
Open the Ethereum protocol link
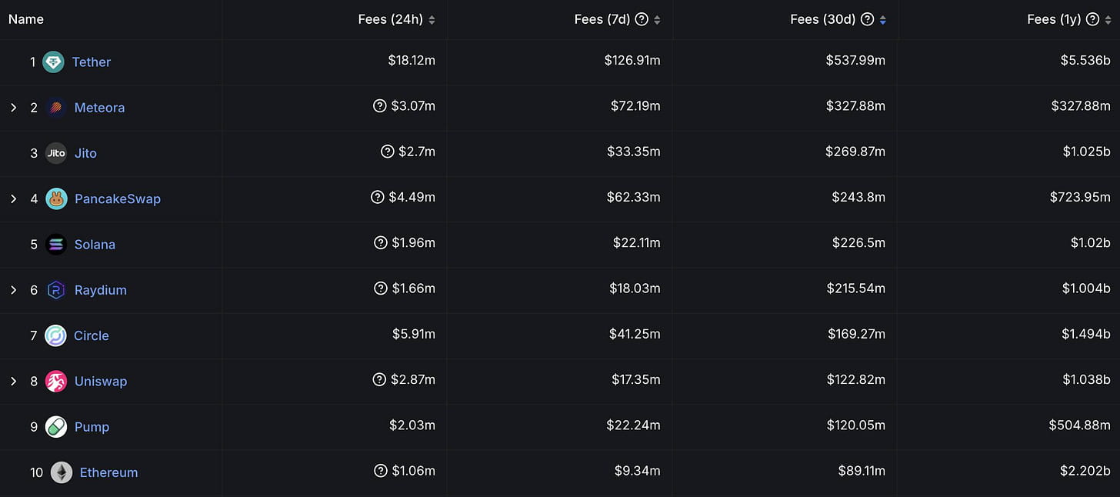click(x=108, y=472)
